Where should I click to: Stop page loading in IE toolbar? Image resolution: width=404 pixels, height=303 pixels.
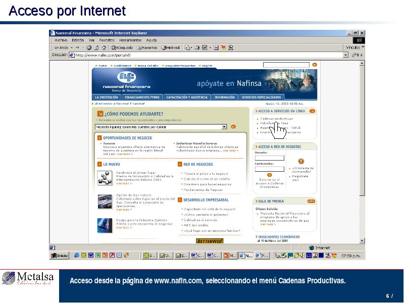(89, 47)
